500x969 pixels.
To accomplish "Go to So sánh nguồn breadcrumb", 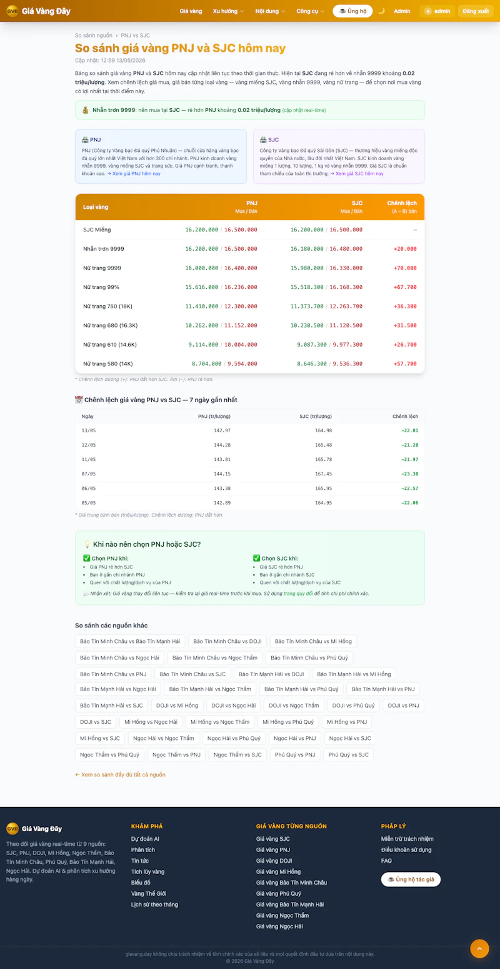I will [x=94, y=36].
